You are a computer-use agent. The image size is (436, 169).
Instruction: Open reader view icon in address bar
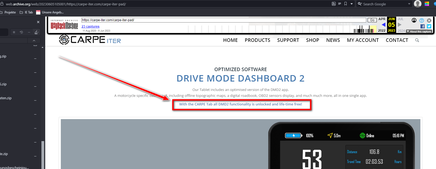340,4
